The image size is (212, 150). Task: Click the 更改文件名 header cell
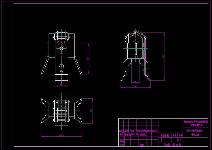142,131
